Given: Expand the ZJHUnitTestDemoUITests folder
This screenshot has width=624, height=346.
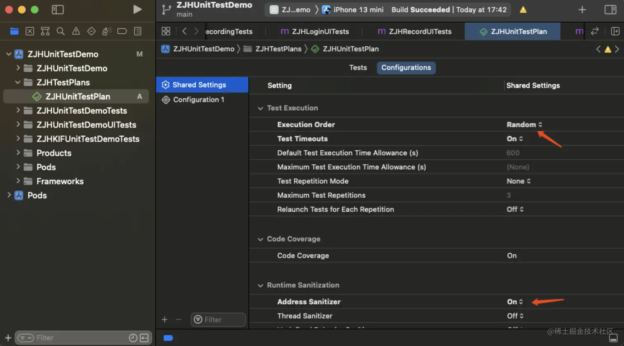Looking at the screenshot, I should point(18,124).
